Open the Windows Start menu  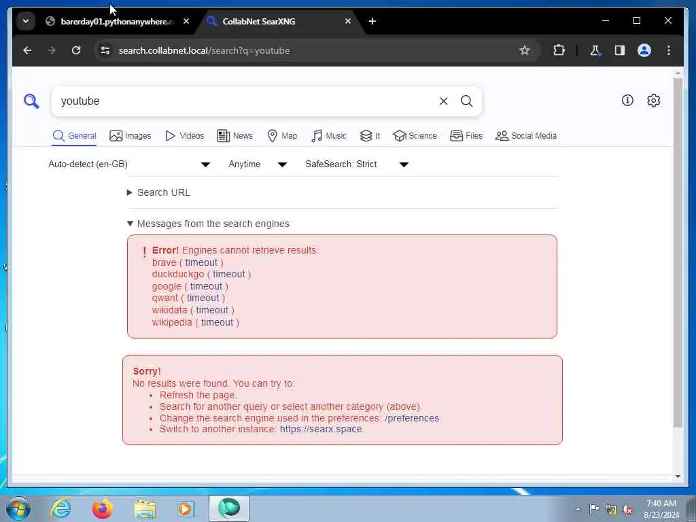pyautogui.click(x=18, y=508)
